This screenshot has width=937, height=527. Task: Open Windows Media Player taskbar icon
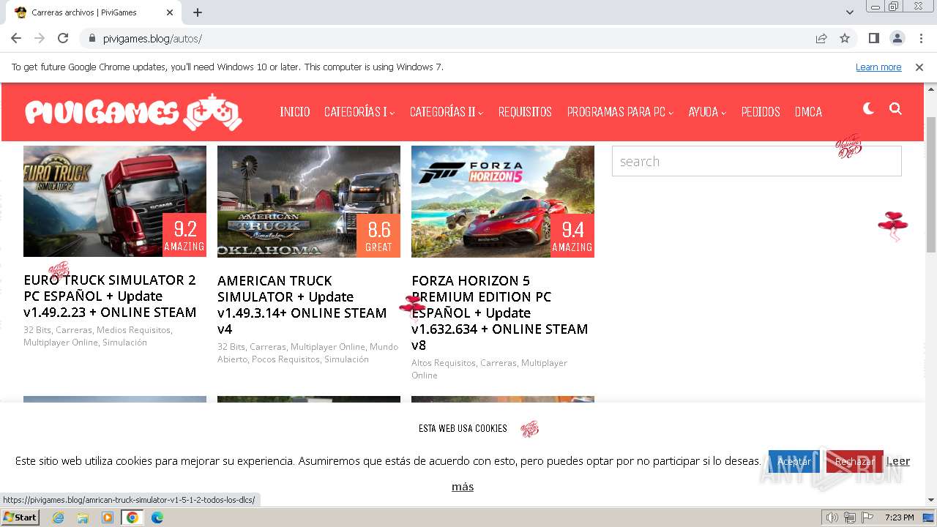108,517
